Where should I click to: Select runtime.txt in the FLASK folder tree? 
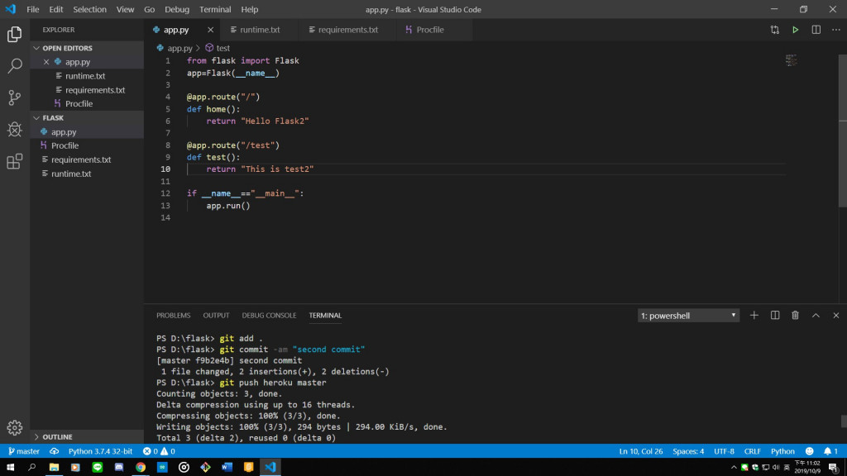pyautogui.click(x=87, y=174)
